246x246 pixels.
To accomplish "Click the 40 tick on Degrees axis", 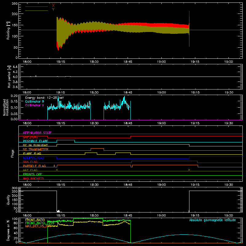I will point(16,233).
